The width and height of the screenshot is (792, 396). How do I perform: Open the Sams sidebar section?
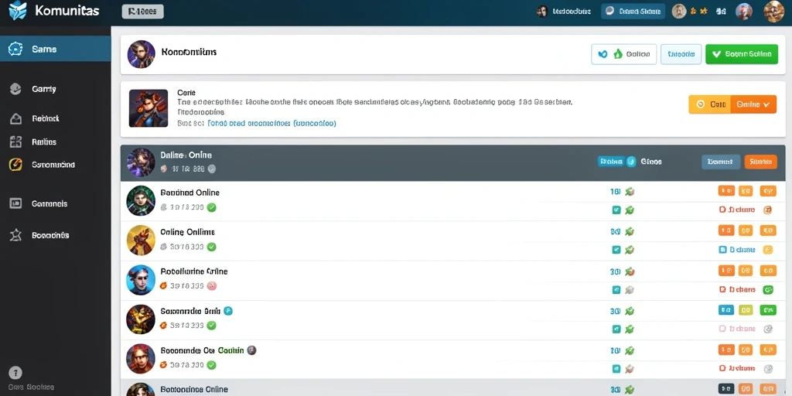coord(56,49)
